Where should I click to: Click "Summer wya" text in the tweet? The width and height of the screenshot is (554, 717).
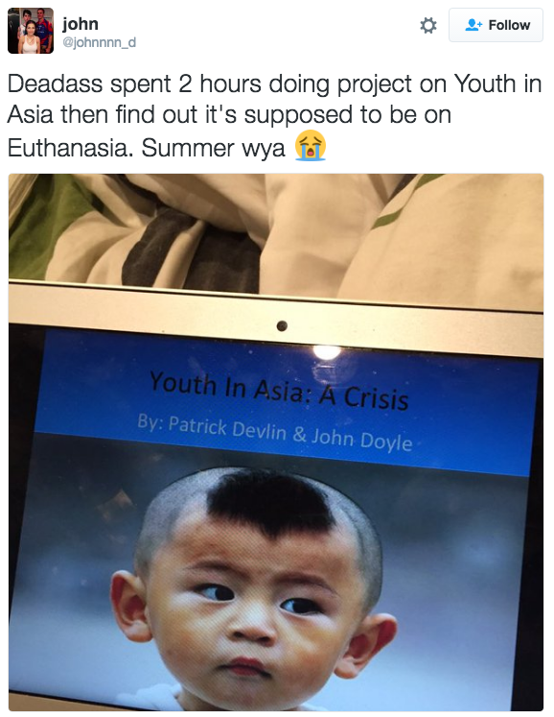point(213,148)
